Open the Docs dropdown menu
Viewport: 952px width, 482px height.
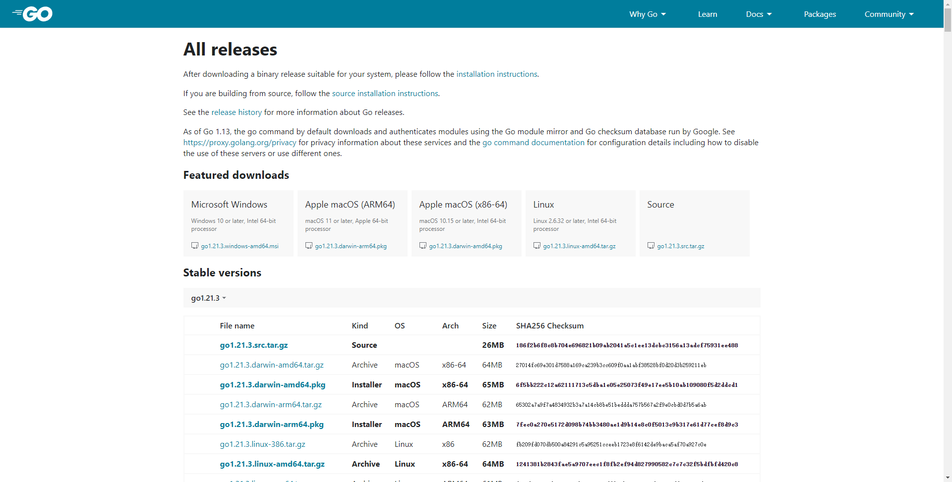[759, 14]
